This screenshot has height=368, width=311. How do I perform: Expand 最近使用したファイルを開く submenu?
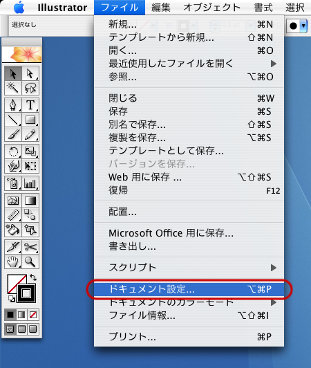click(189, 64)
